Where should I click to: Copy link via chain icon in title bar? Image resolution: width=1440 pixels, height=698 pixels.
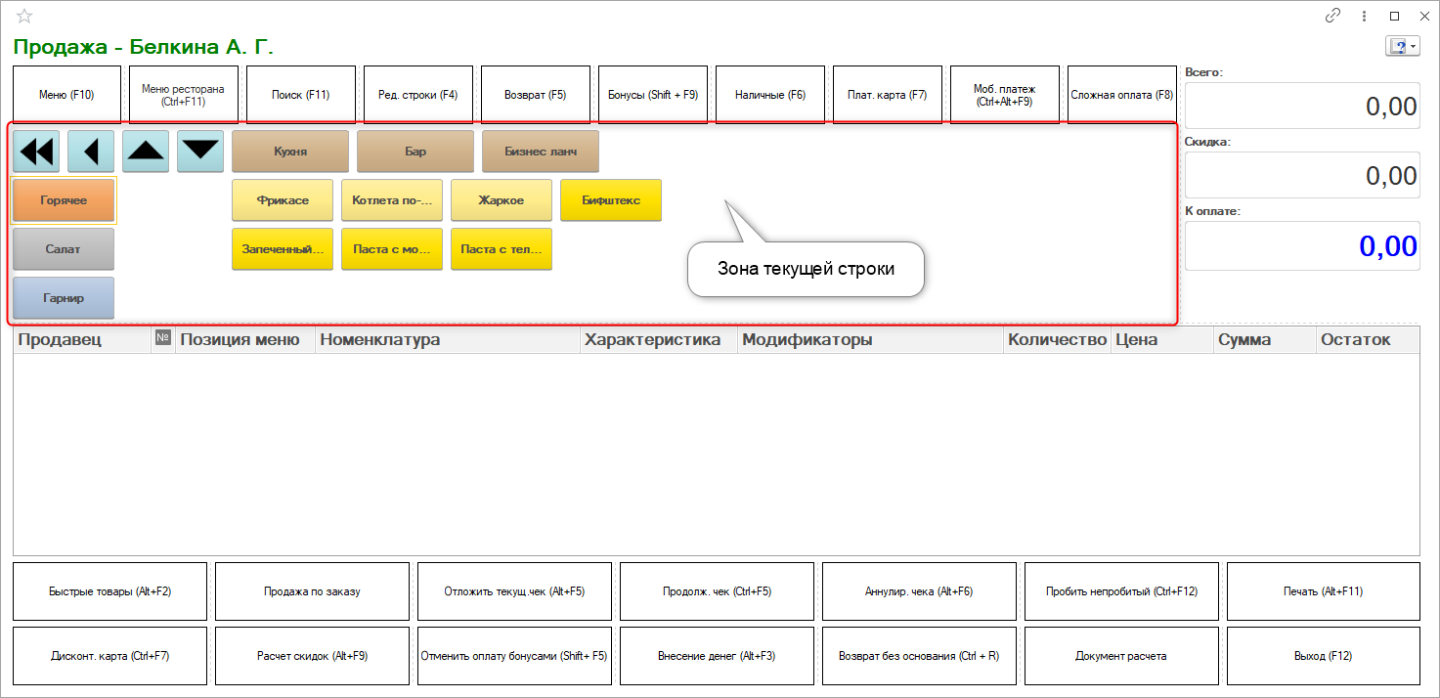click(1332, 16)
